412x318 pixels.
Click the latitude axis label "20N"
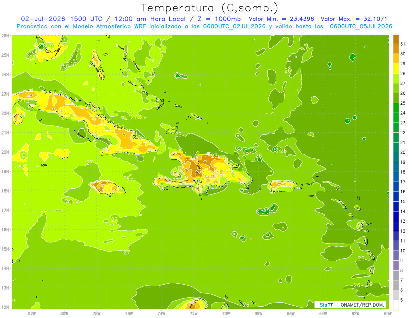5,152
